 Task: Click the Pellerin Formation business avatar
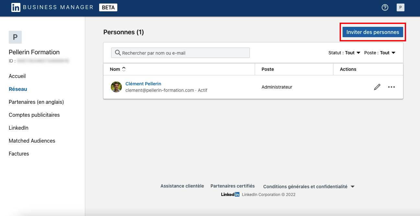pos(15,37)
